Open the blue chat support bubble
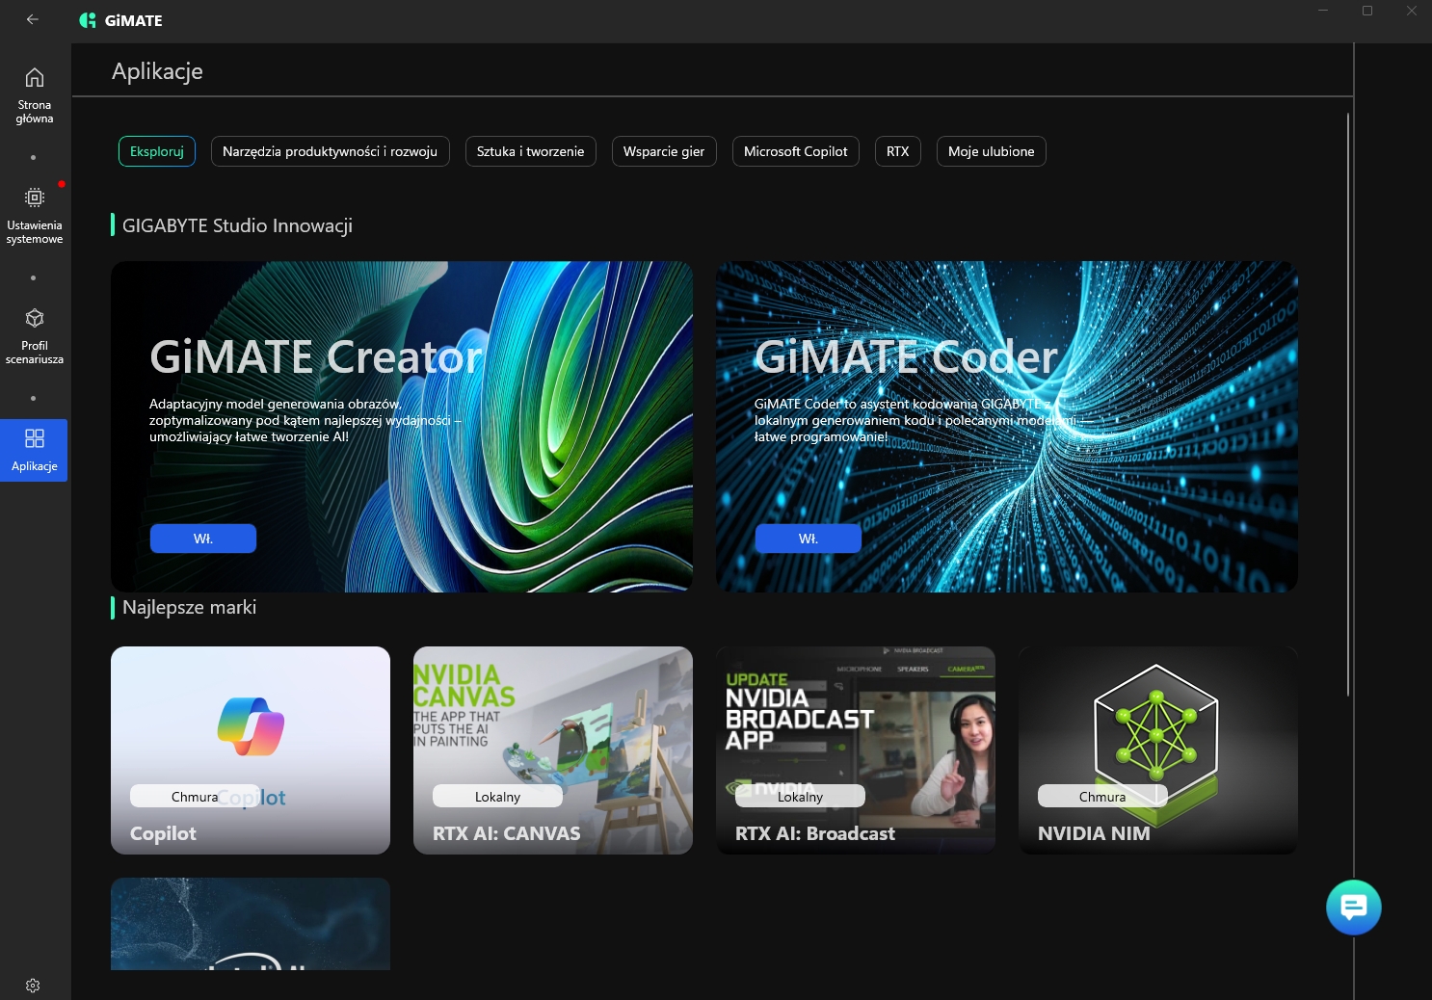1432x1000 pixels. [x=1353, y=907]
